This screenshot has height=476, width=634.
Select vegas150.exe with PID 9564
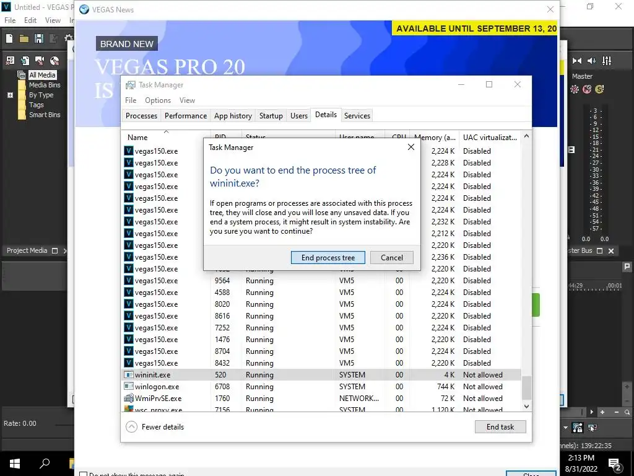click(x=321, y=281)
